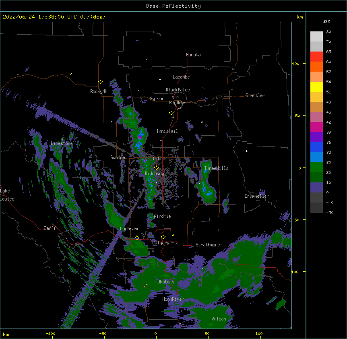Click the km unit label at bottom left
The width and height of the screenshot is (347, 339).
pos(6,334)
